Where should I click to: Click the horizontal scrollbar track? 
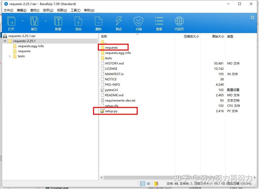point(178,178)
